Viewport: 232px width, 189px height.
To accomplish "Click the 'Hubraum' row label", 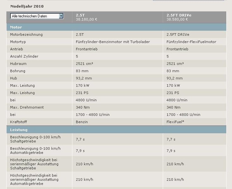I will (18, 64).
